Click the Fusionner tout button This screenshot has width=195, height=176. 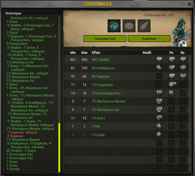[x=105, y=39]
